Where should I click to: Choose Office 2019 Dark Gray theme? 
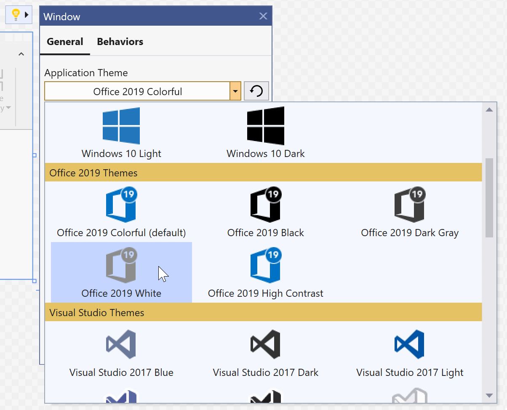coord(409,206)
